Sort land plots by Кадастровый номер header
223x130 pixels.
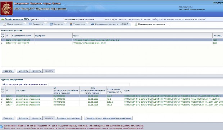click(x=23, y=36)
